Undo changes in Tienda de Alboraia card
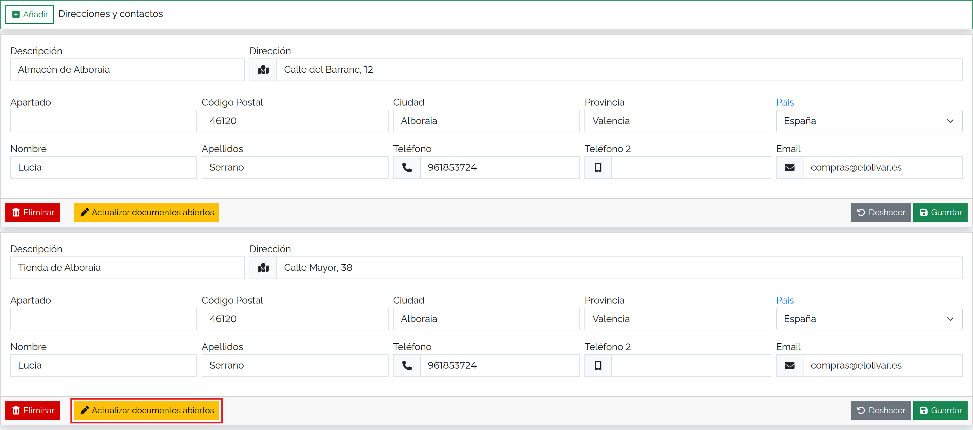The image size is (973, 430). tap(880, 410)
